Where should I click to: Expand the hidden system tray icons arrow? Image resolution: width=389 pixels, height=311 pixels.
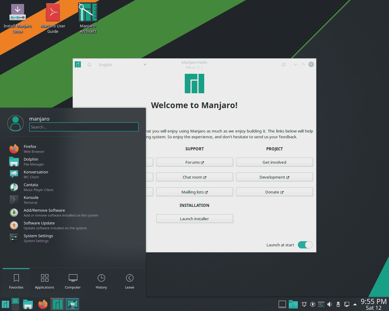coord(355,304)
